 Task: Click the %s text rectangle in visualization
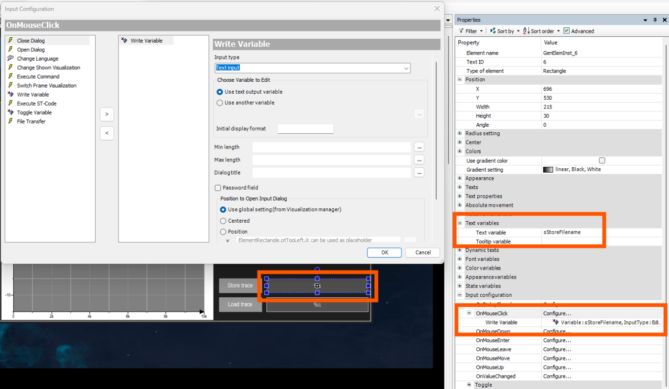317,304
